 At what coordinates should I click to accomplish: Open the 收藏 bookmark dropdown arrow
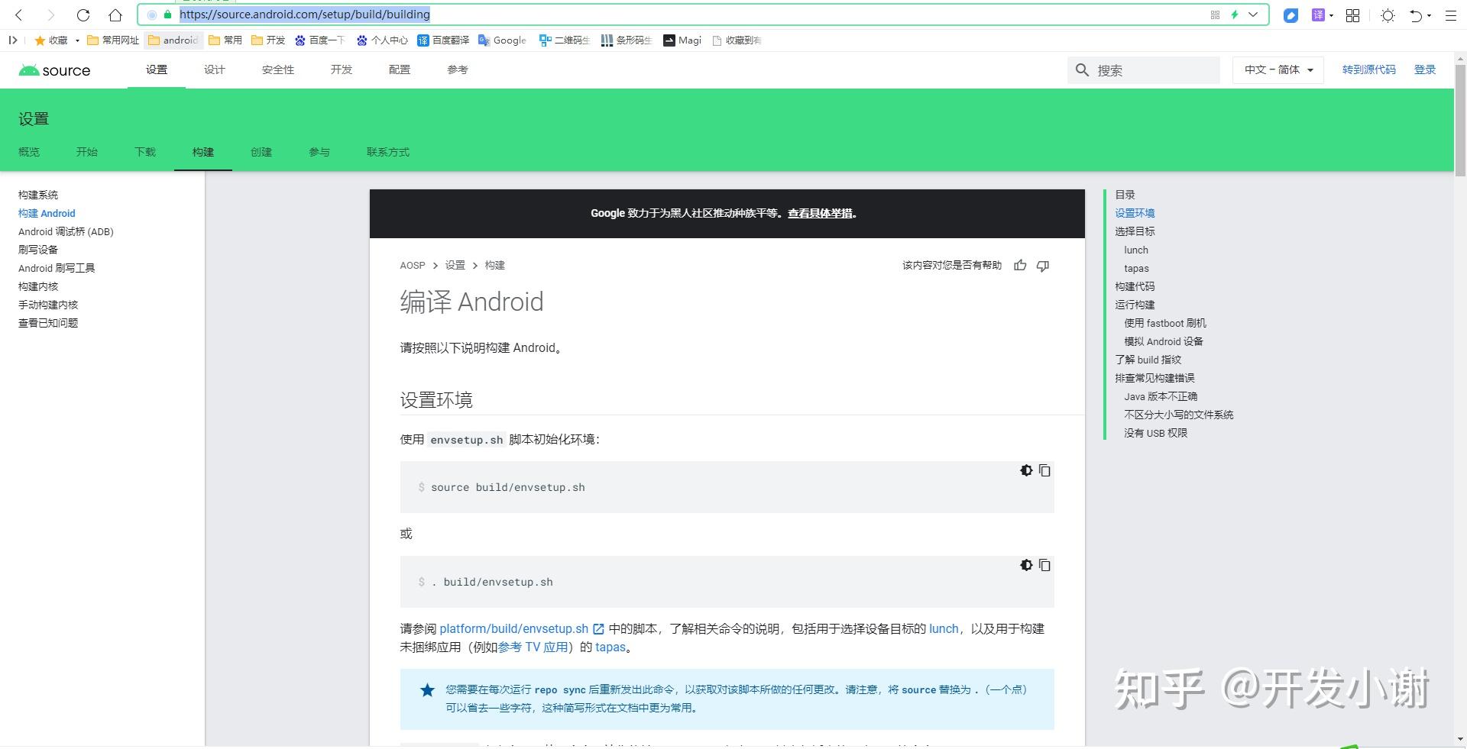pyautogui.click(x=76, y=40)
